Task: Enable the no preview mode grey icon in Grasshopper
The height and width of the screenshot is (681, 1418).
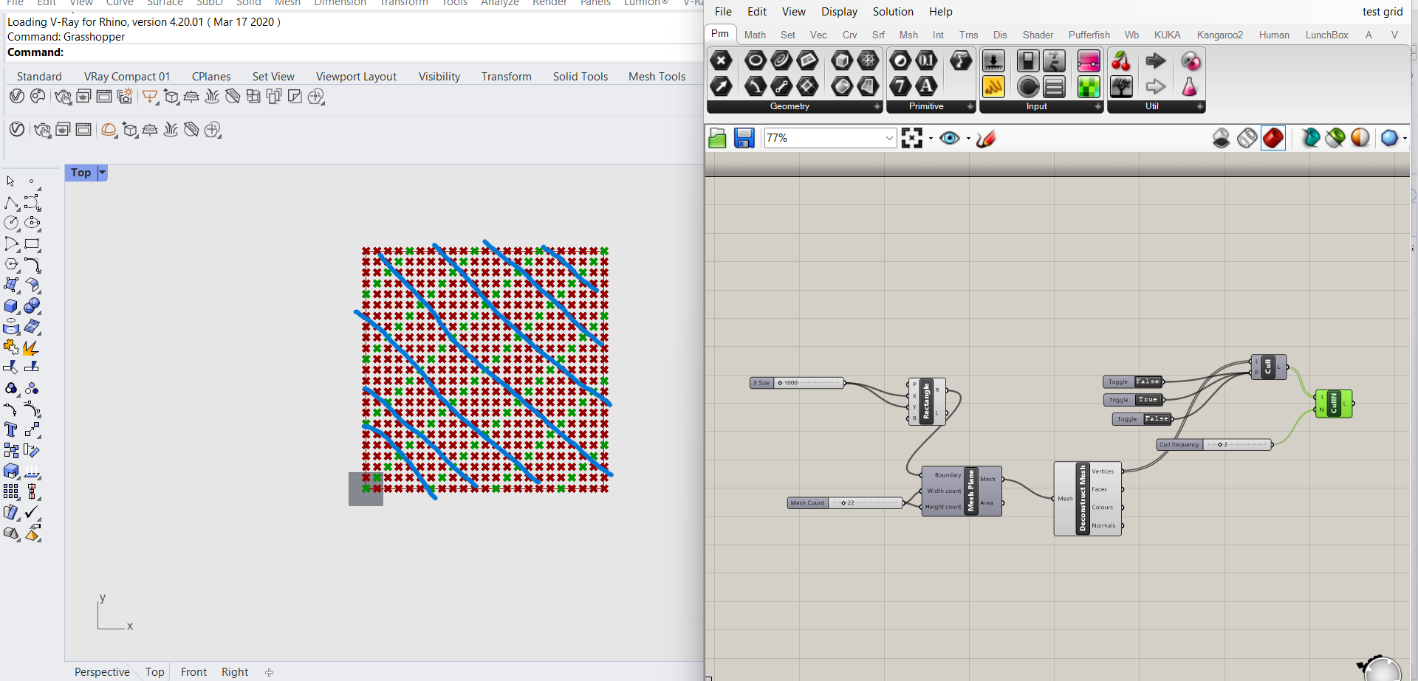Action: pyautogui.click(x=1222, y=138)
